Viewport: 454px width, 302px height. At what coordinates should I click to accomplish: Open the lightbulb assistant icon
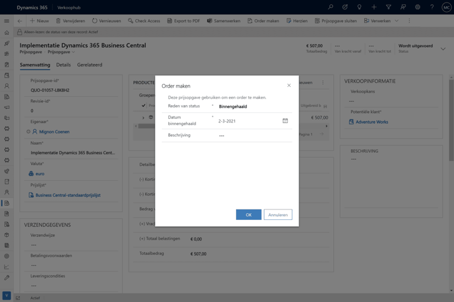(359, 7)
